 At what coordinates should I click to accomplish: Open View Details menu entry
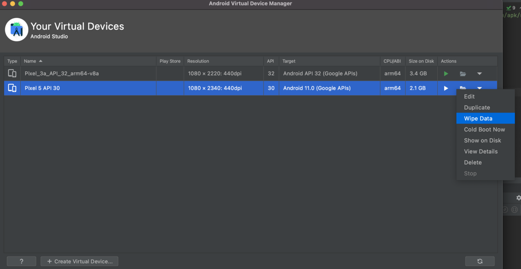coord(485,151)
